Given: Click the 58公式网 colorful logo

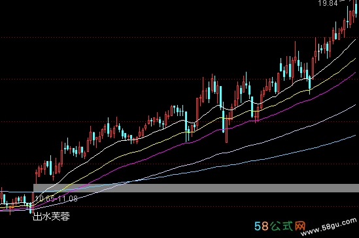Looking at the screenshot, I should coord(280,226).
